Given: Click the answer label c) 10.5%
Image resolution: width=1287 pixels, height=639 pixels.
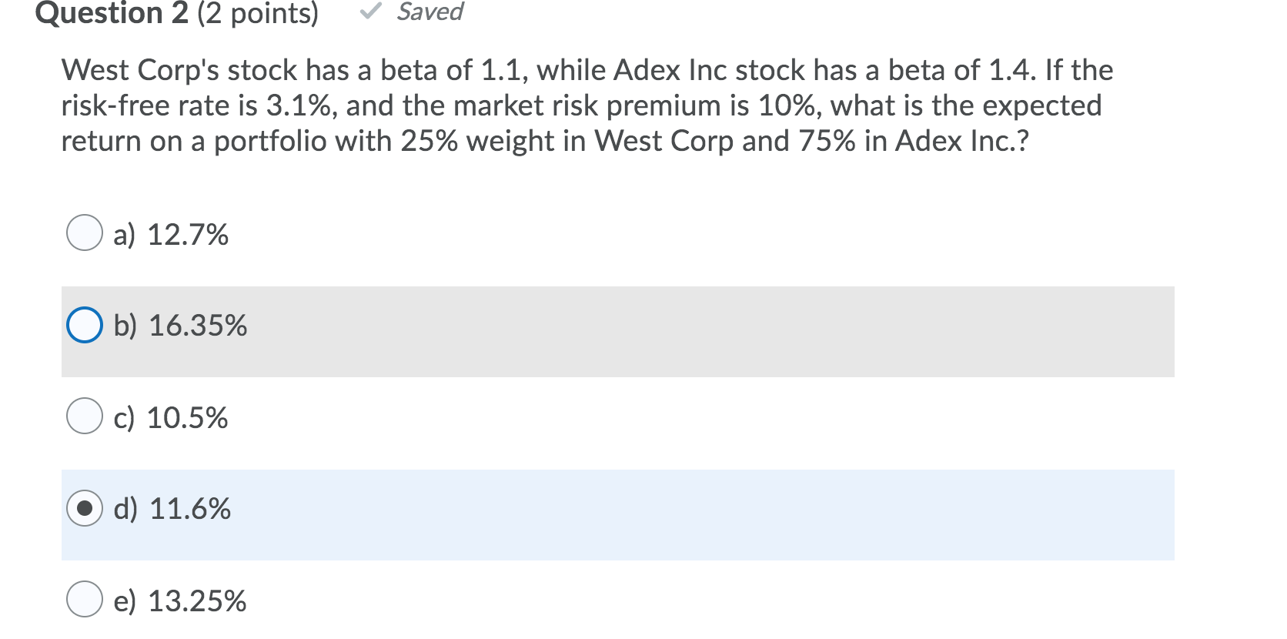Looking at the screenshot, I should pyautogui.click(x=171, y=418).
